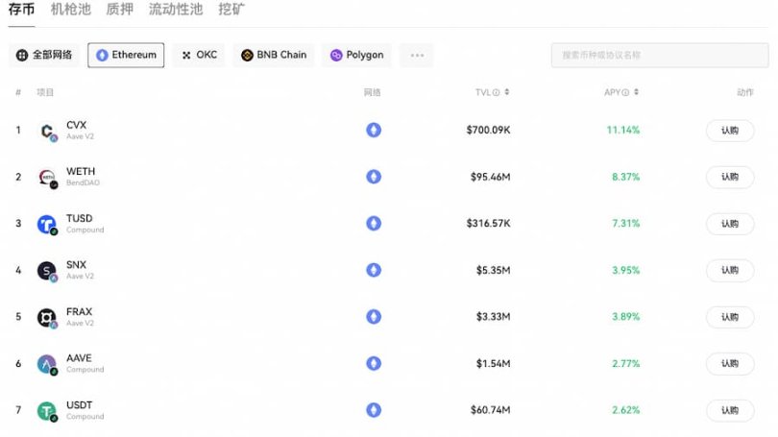778x437 pixels.
Task: Click the $316.57K TVL value
Action: point(488,223)
